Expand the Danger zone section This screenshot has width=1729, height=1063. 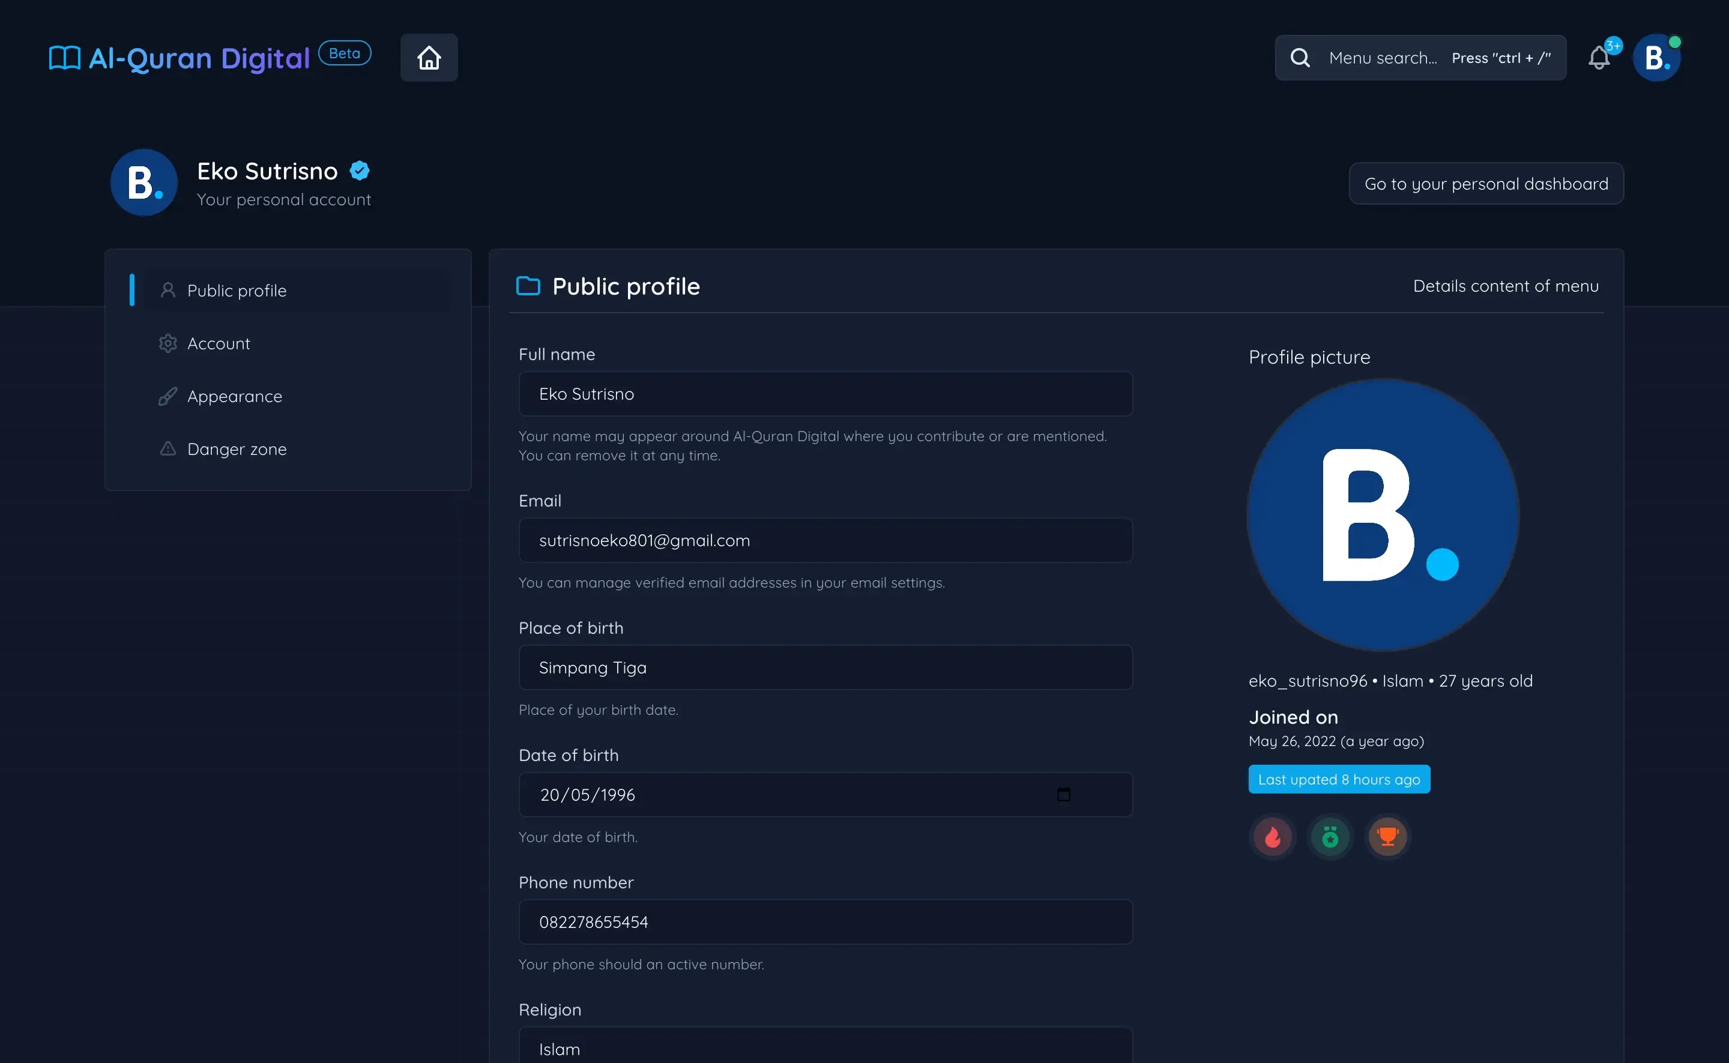[x=237, y=448]
